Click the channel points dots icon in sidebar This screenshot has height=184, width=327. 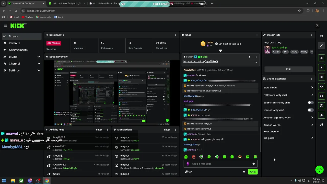pos(322,125)
